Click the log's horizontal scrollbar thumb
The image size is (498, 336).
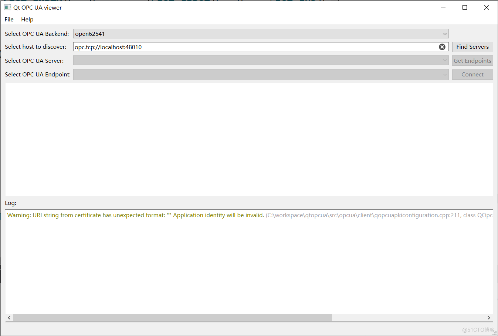[173, 318]
